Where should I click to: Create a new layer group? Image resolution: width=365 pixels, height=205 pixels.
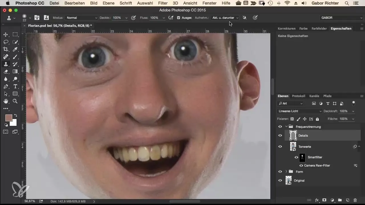click(340, 200)
